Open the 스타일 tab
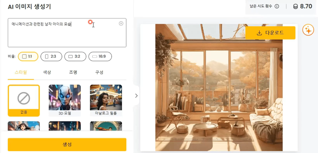This screenshot has width=318, height=153. 21,72
